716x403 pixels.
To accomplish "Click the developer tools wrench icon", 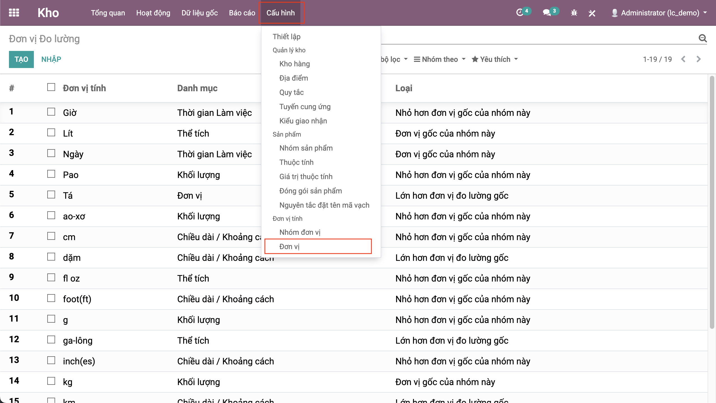I will pyautogui.click(x=592, y=13).
